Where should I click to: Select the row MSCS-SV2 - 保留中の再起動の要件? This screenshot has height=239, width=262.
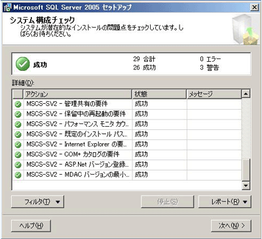(126, 114)
